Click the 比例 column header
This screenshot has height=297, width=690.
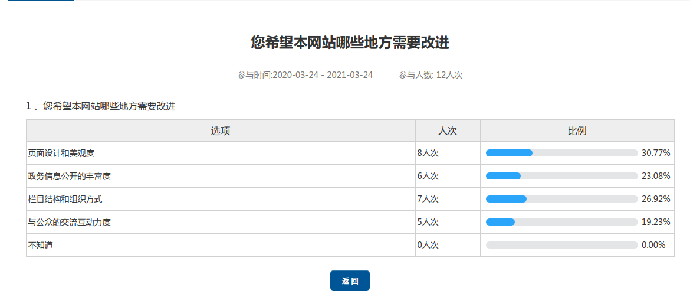point(577,130)
